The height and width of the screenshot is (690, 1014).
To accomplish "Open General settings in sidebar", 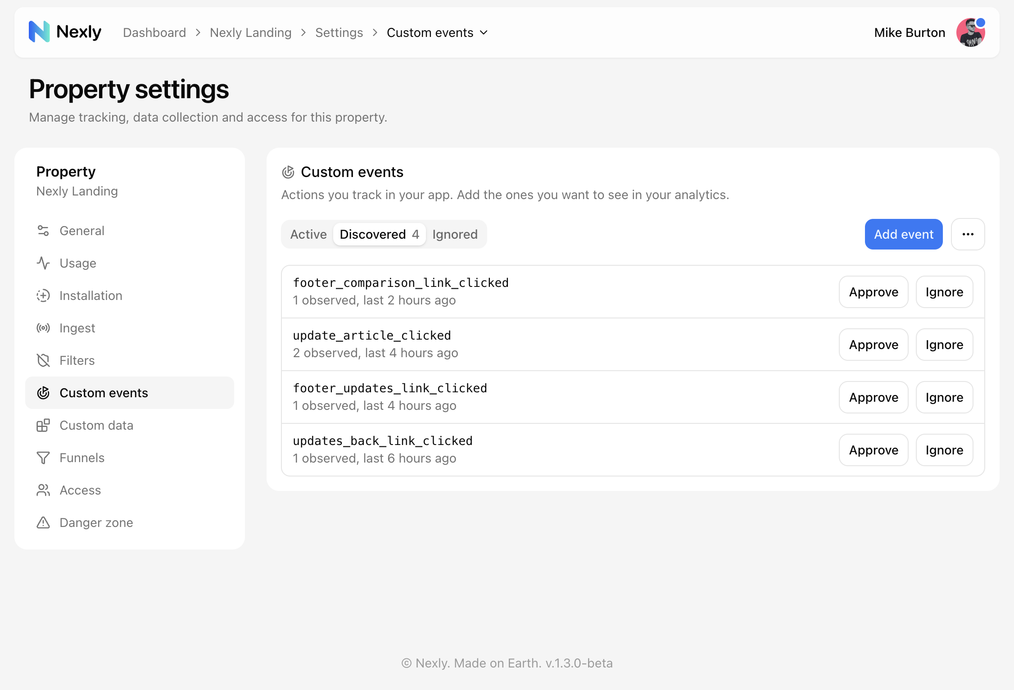I will coord(130,231).
